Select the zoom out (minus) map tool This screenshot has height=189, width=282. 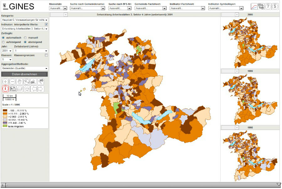tap(13, 82)
